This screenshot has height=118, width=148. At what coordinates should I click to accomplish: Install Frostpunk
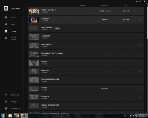pos(44,99)
